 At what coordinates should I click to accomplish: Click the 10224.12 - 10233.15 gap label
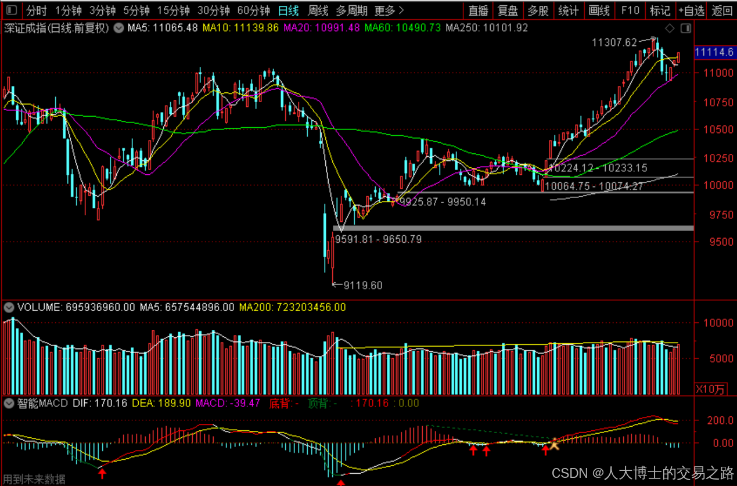[x=597, y=168]
